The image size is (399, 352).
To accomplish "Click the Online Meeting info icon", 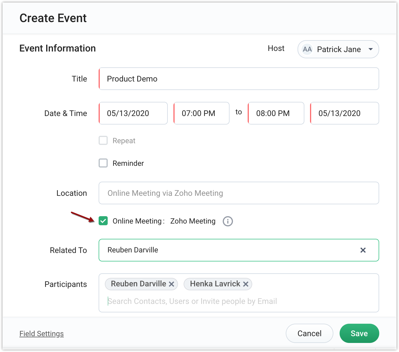I will 228,221.
